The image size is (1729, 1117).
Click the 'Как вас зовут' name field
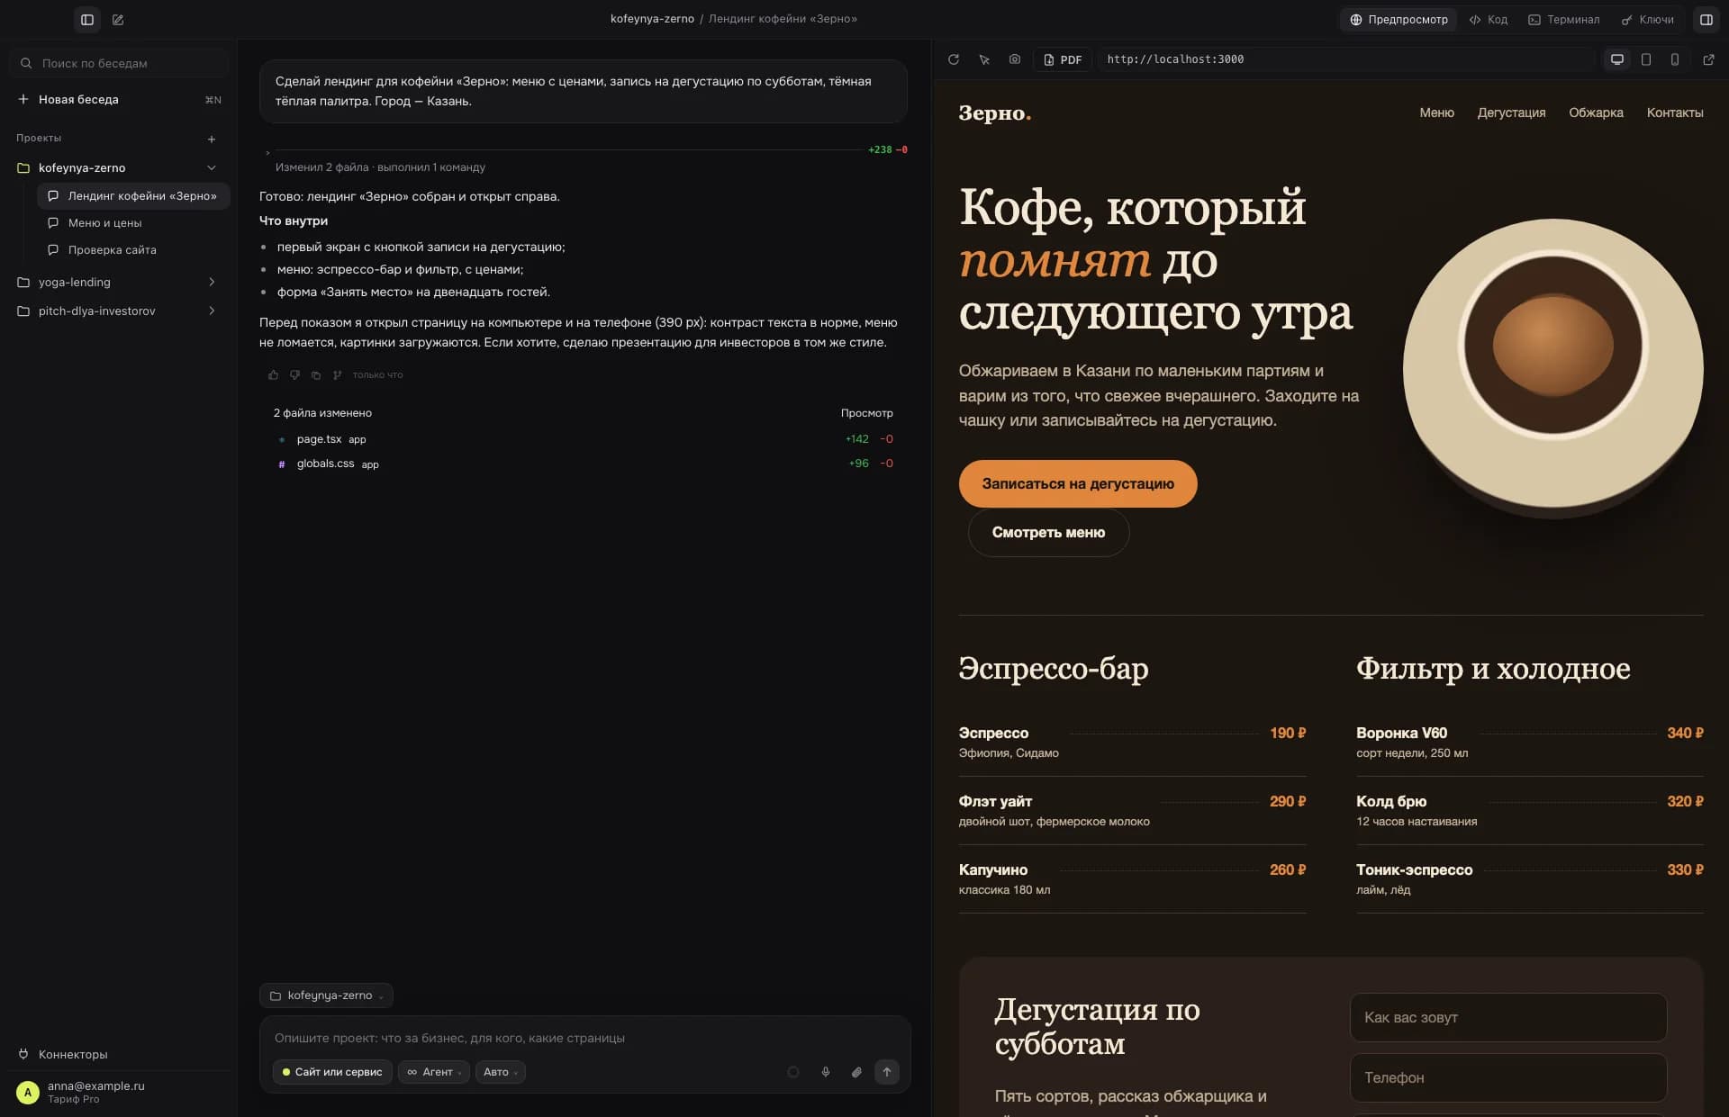[x=1508, y=1017]
